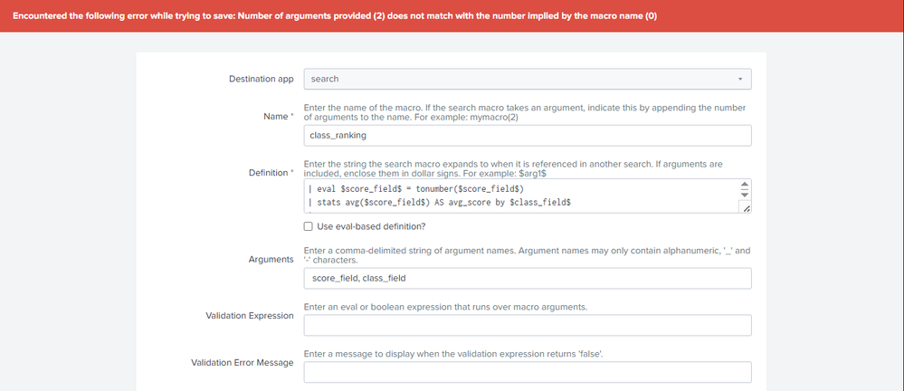Screen dimensions: 904x391
Task: Click the required 'Name' field label
Action: coord(277,117)
